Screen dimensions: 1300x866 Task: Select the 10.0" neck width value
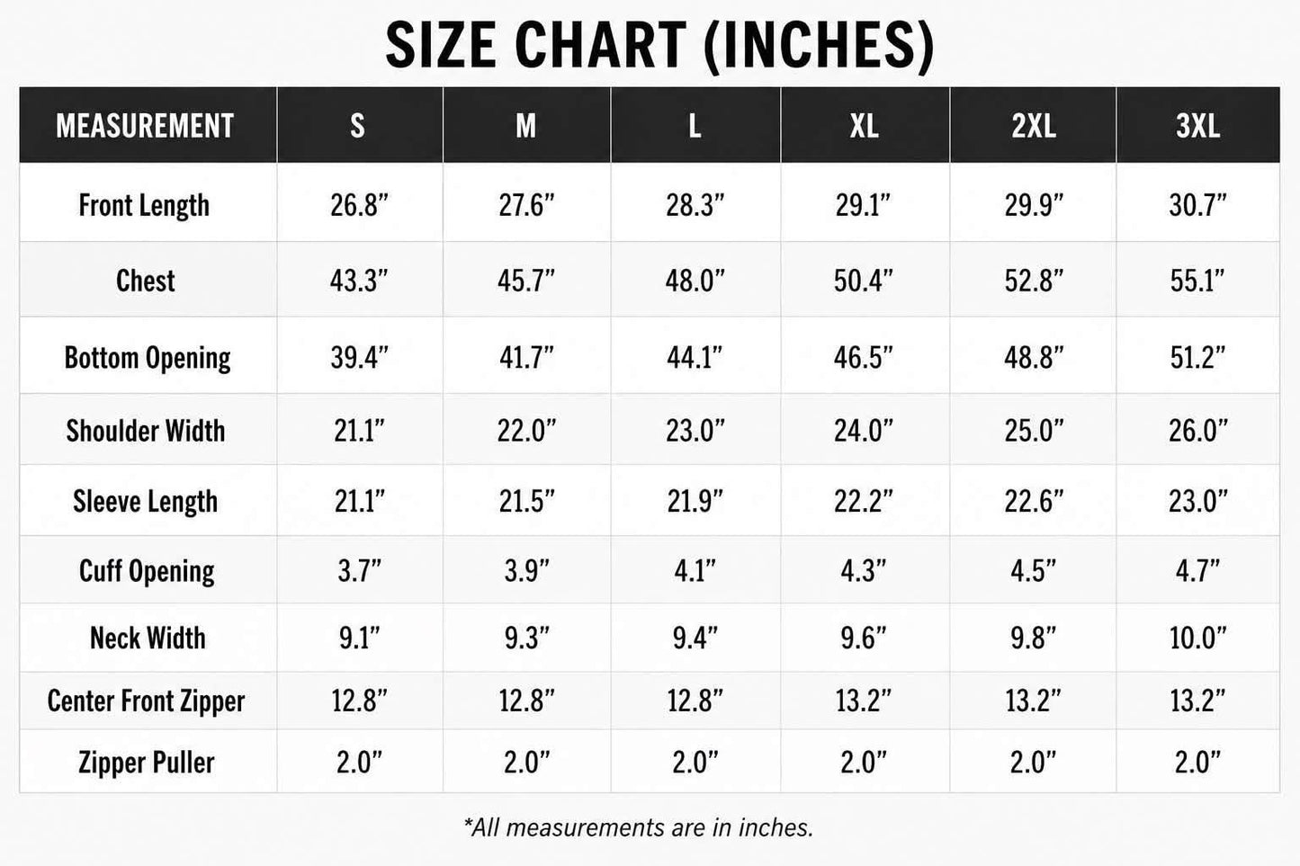click(1197, 638)
